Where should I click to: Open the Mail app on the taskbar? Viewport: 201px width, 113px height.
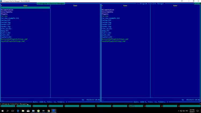[28, 111]
